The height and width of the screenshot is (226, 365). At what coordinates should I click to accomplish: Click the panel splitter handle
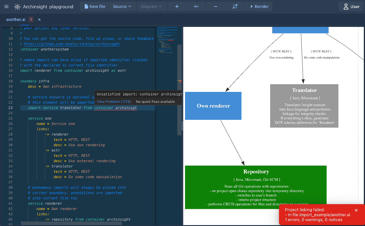182,126
